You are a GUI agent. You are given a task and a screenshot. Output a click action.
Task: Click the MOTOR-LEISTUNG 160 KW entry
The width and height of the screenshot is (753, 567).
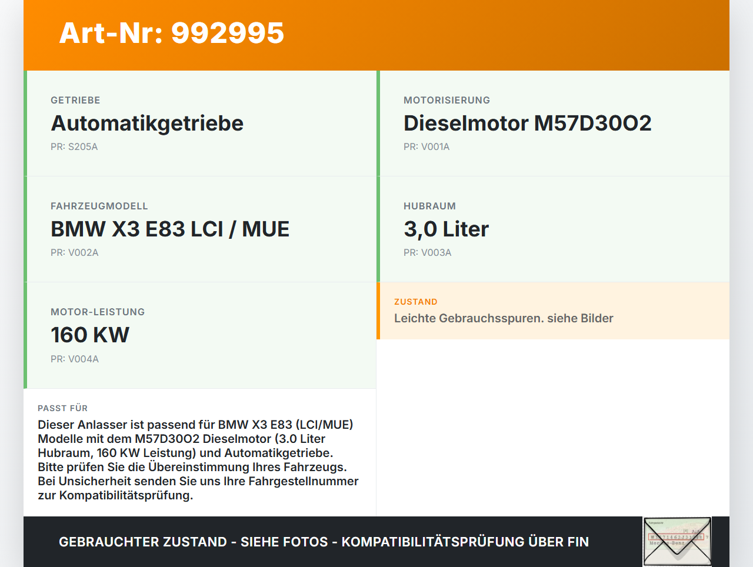click(200, 335)
